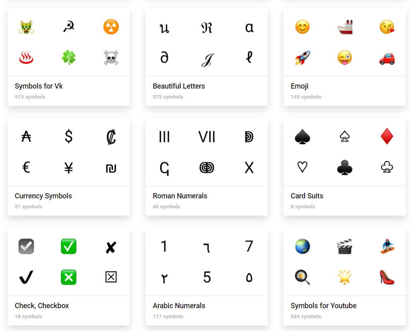
Task: Open the Symbols for Vk category
Action: point(39,86)
